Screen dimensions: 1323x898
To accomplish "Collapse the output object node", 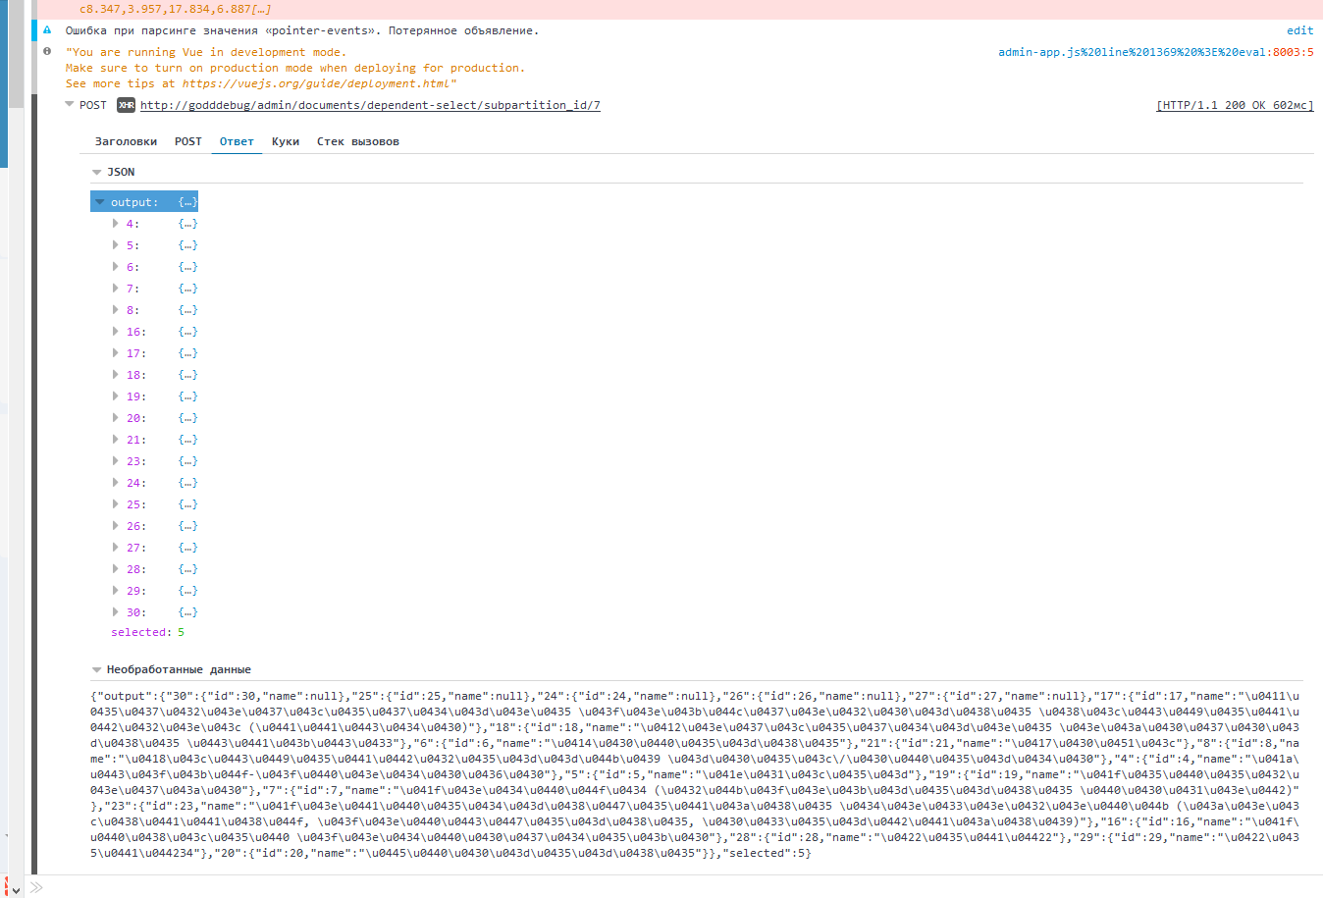I will tap(99, 201).
